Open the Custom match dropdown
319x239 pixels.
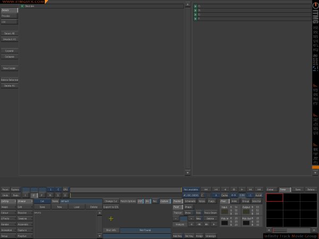point(165,201)
